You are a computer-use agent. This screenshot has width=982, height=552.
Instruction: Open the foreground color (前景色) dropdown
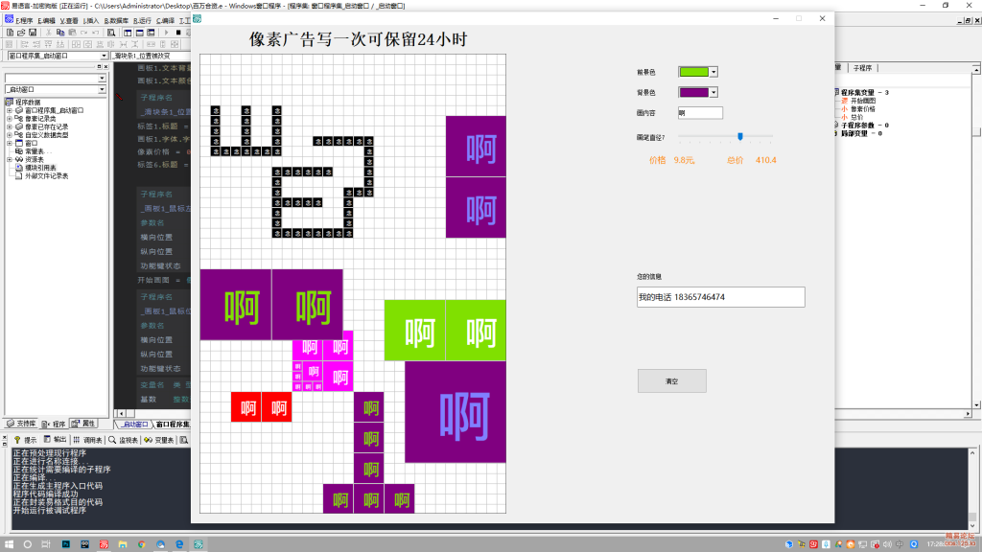click(x=713, y=72)
